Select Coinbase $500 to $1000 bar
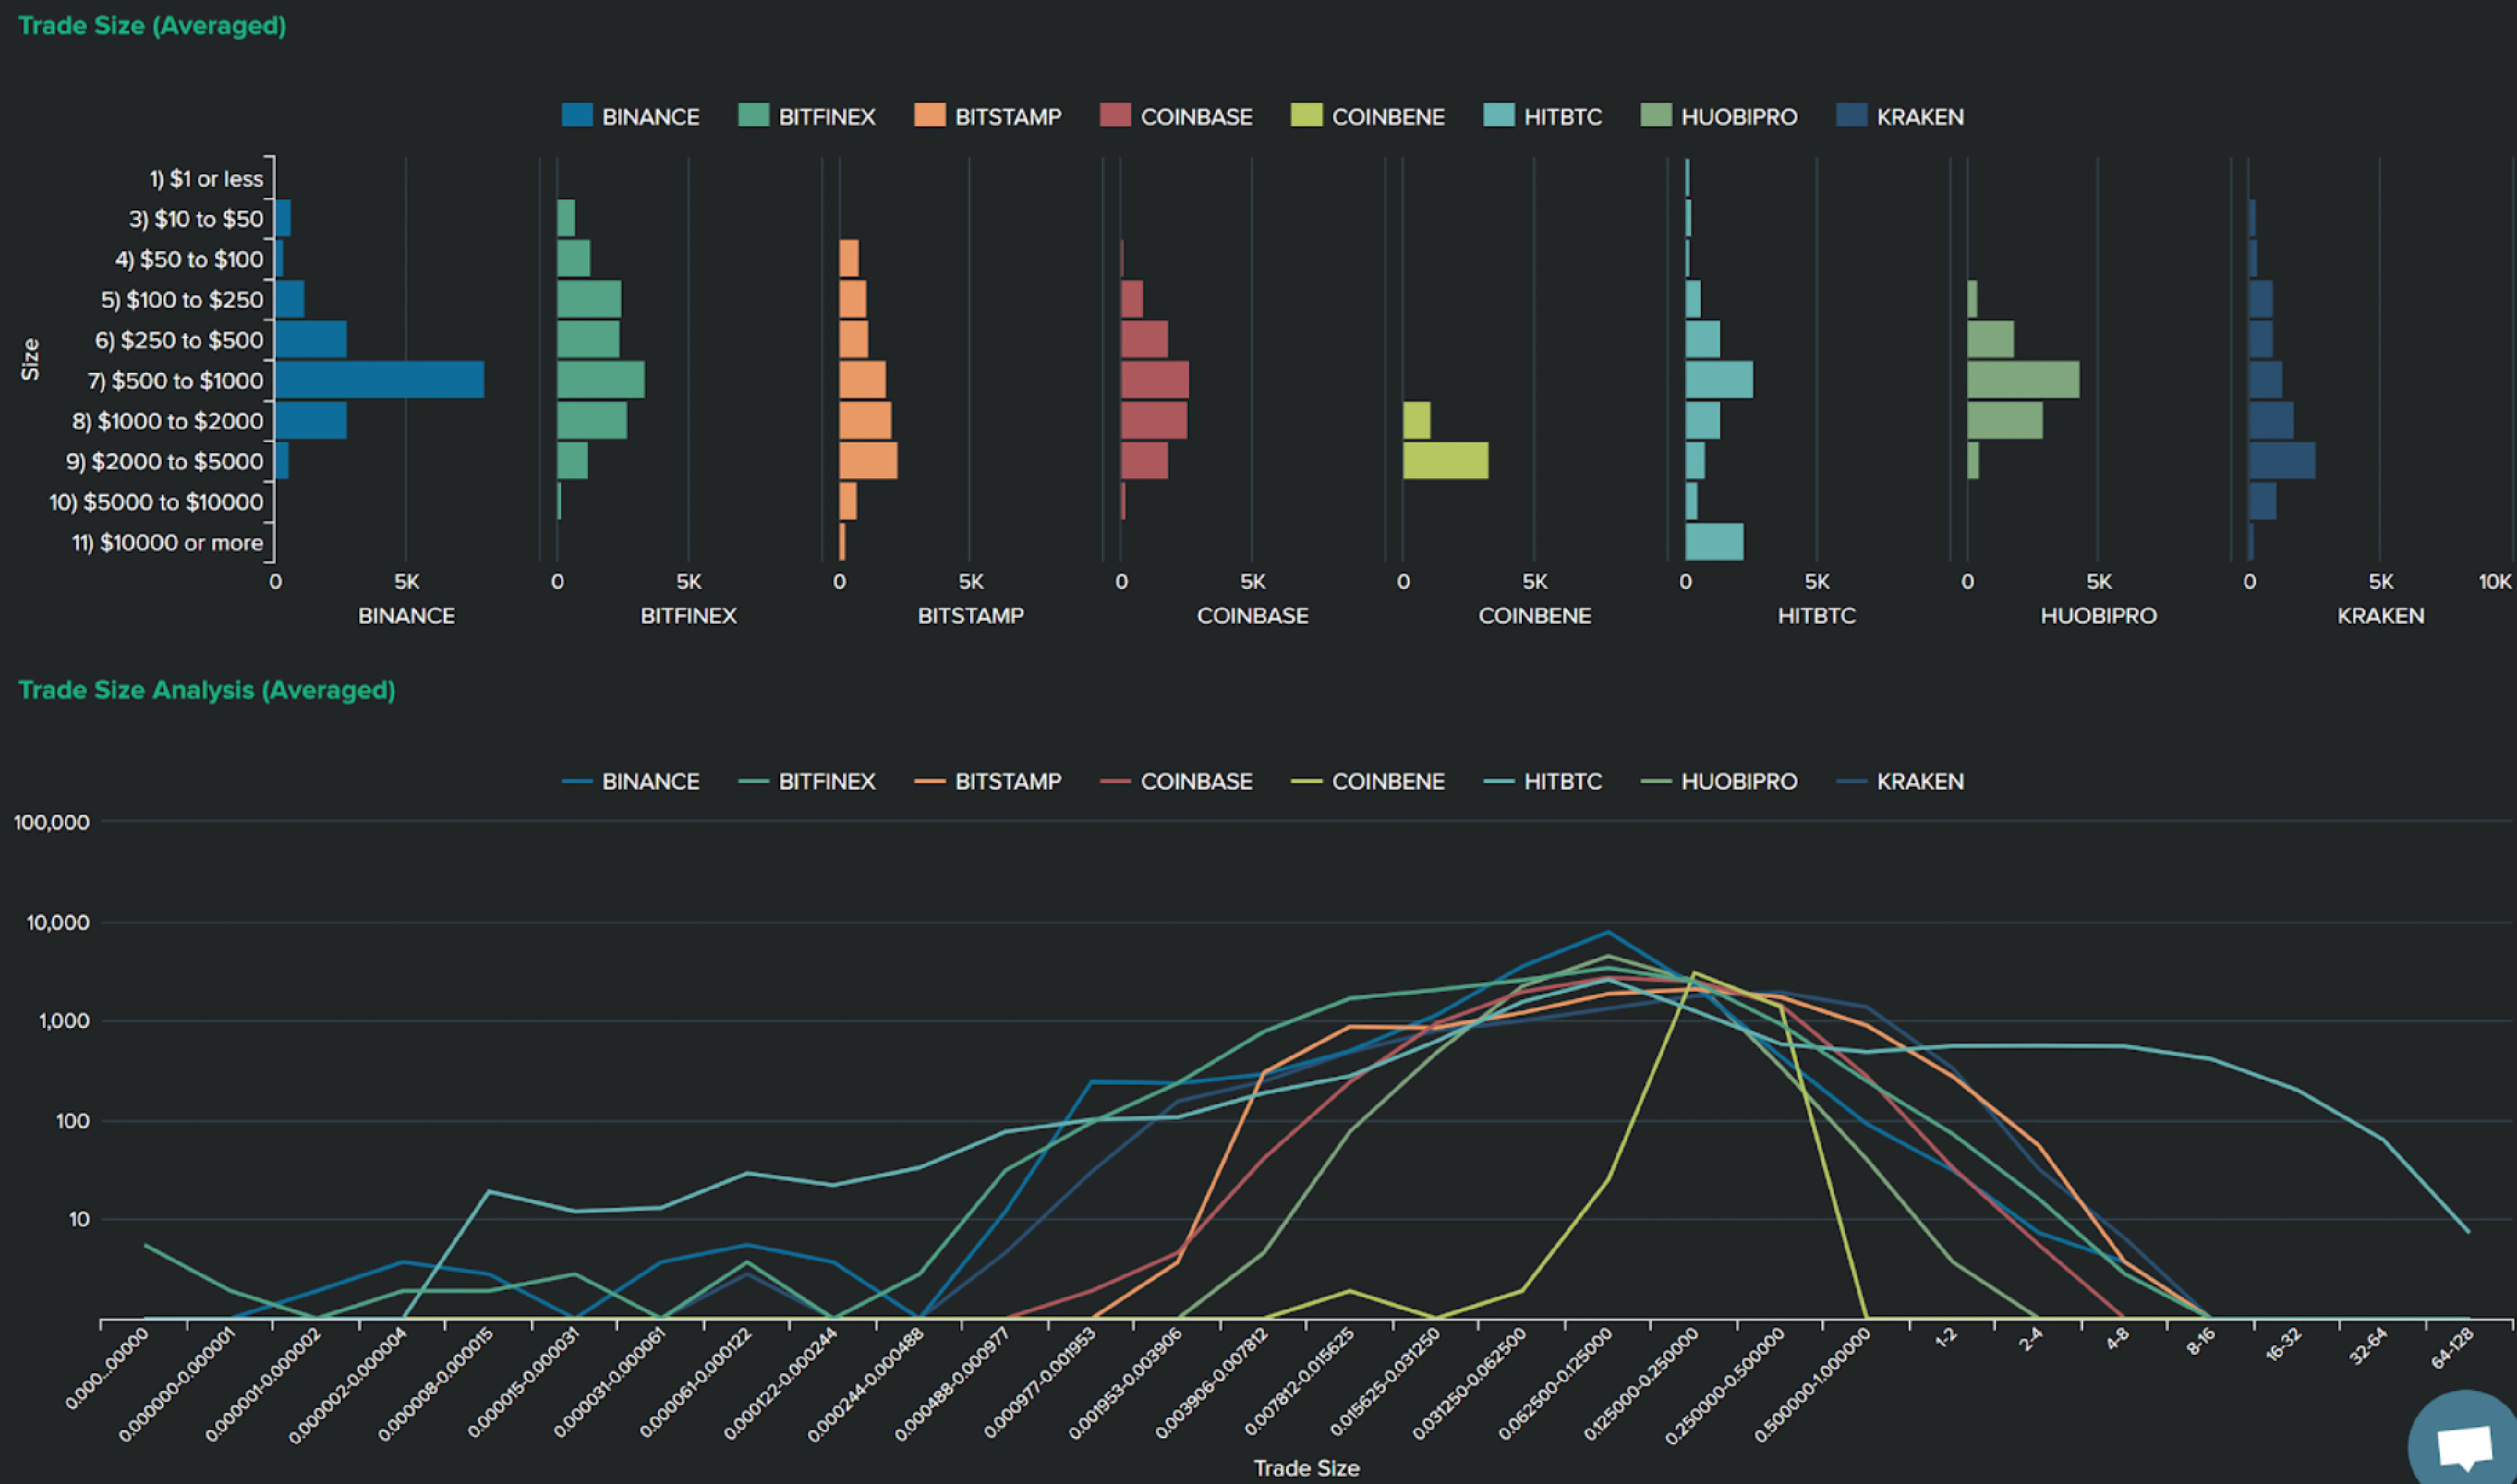This screenshot has height=1484, width=2517. pos(1154,380)
